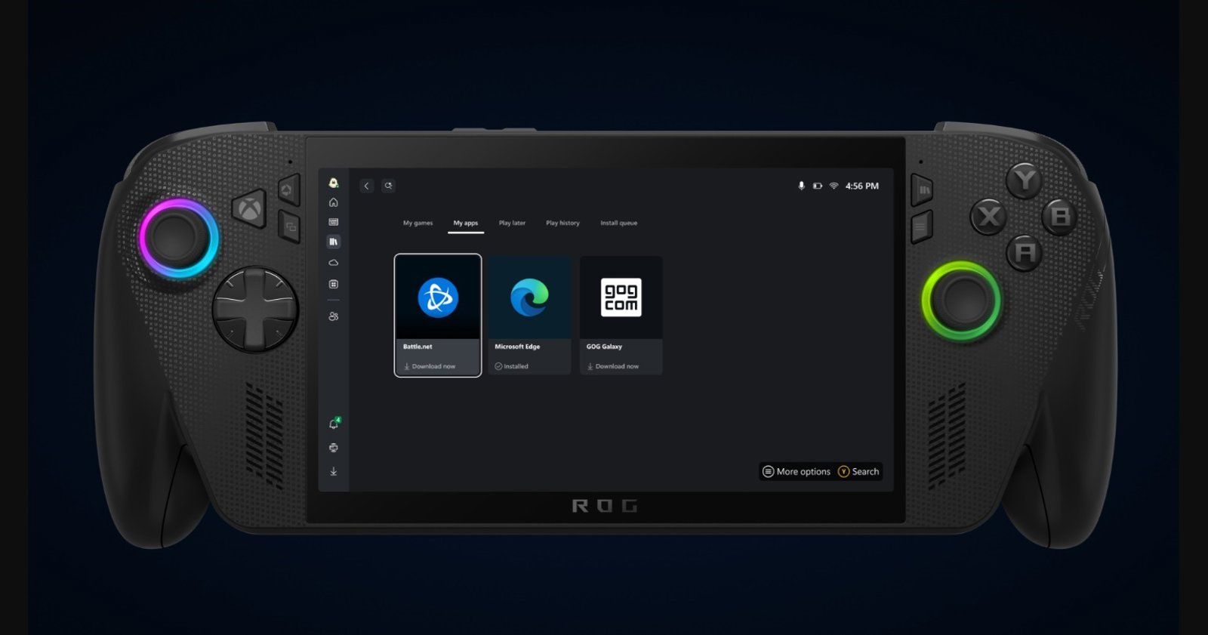
Task: Click the back arrow button
Action: coord(367,186)
